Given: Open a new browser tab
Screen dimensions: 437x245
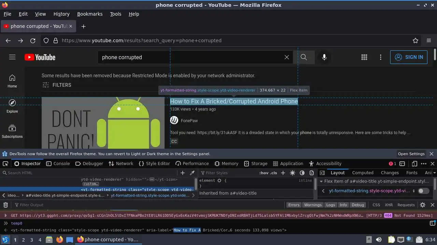Looking at the screenshot, I should pos(83,26).
